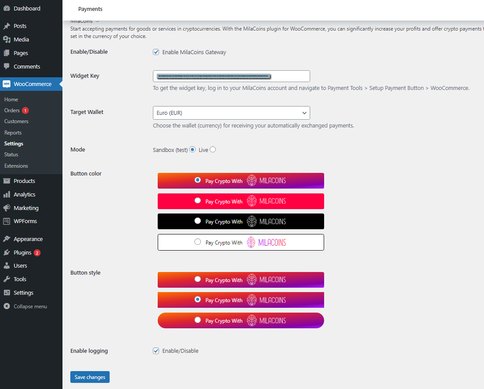Select the Sandbox (test) mode radio
This screenshot has width=484, height=389.
pos(192,150)
